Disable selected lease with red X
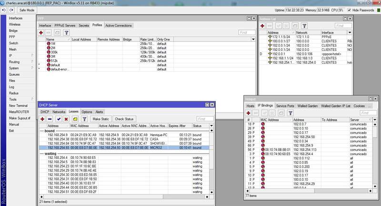 point(66,119)
